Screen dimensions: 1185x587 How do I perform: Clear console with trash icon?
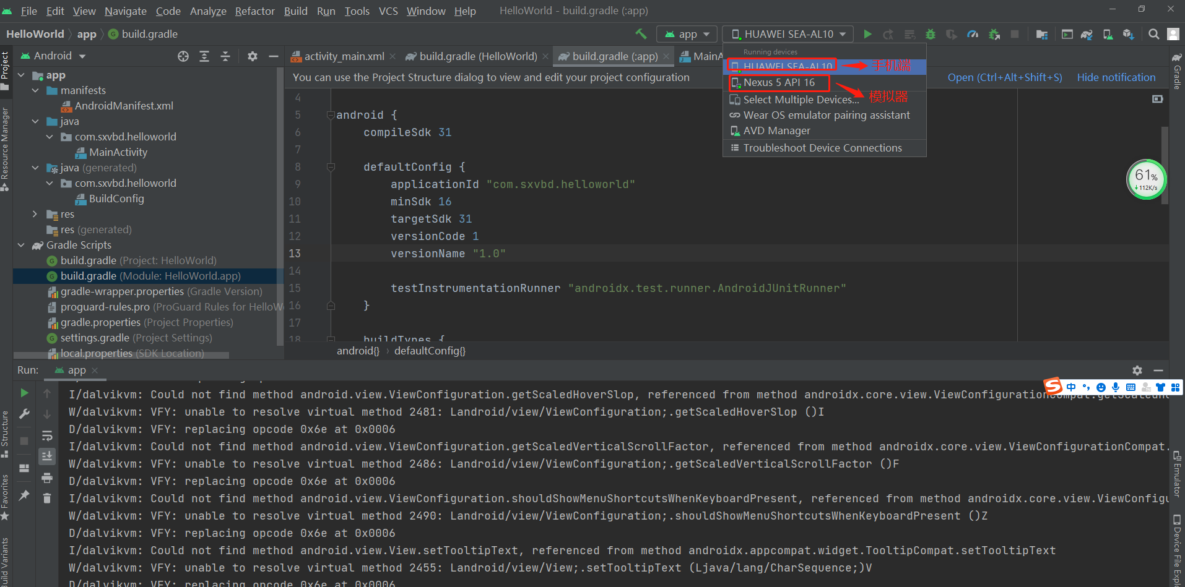pyautogui.click(x=47, y=498)
